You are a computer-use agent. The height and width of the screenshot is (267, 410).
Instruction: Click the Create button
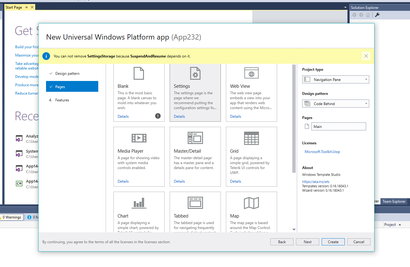pyautogui.click(x=333, y=242)
